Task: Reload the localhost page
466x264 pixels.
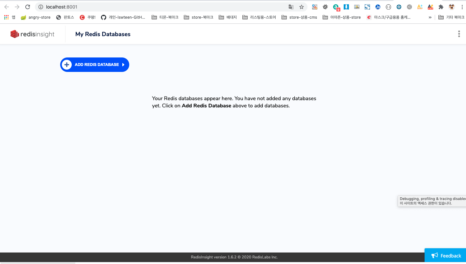Action: pyautogui.click(x=28, y=7)
